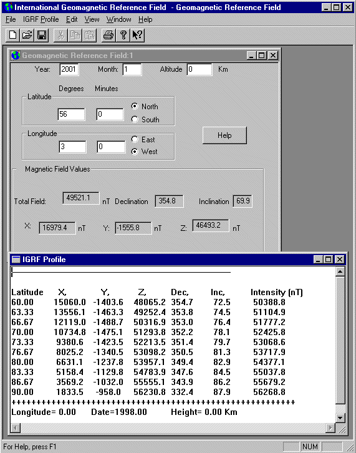356x453 pixels.
Task: Select the North latitude radio button
Action: [x=135, y=106]
